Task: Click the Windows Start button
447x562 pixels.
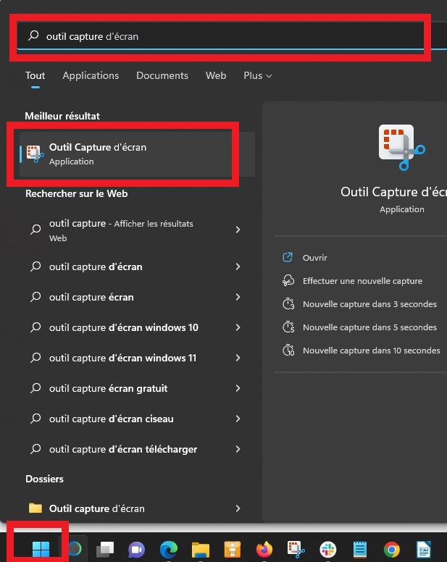Action: pos(41,550)
